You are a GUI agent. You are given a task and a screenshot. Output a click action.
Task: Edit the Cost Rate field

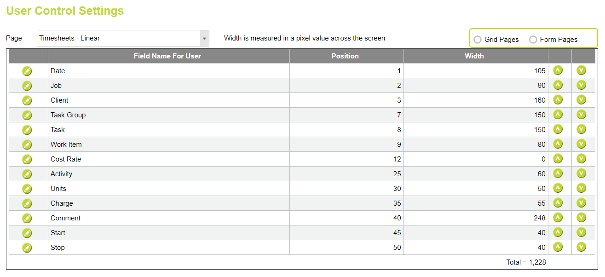(x=27, y=159)
